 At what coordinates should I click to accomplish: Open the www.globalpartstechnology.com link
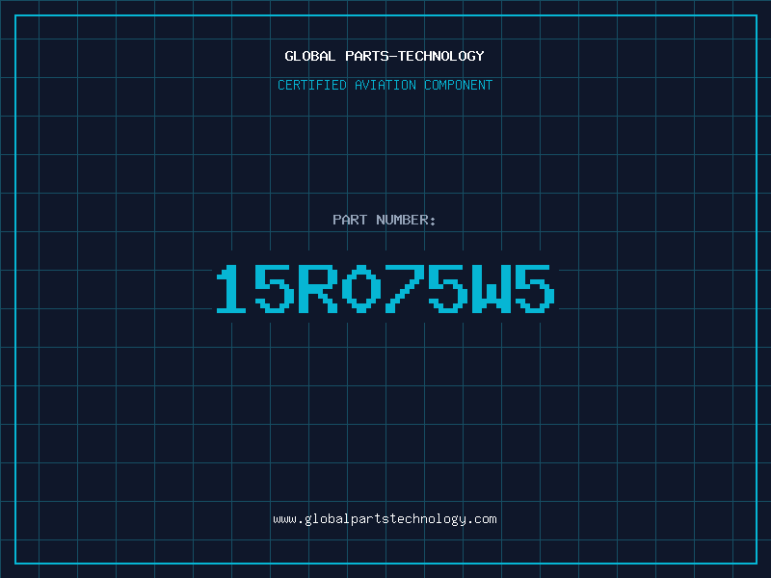(x=385, y=519)
